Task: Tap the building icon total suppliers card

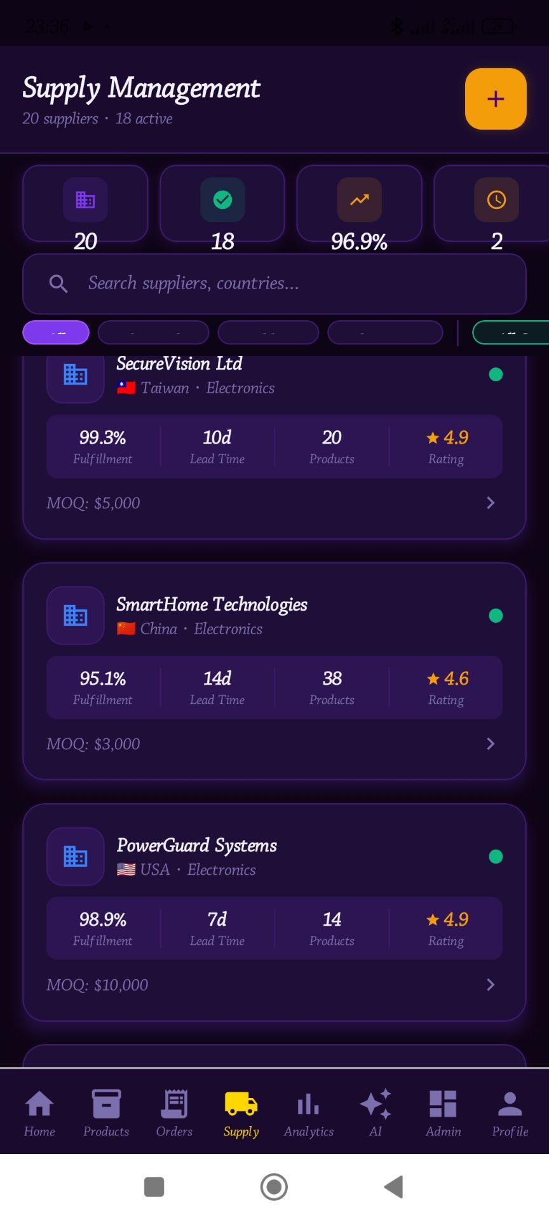Action: point(85,203)
